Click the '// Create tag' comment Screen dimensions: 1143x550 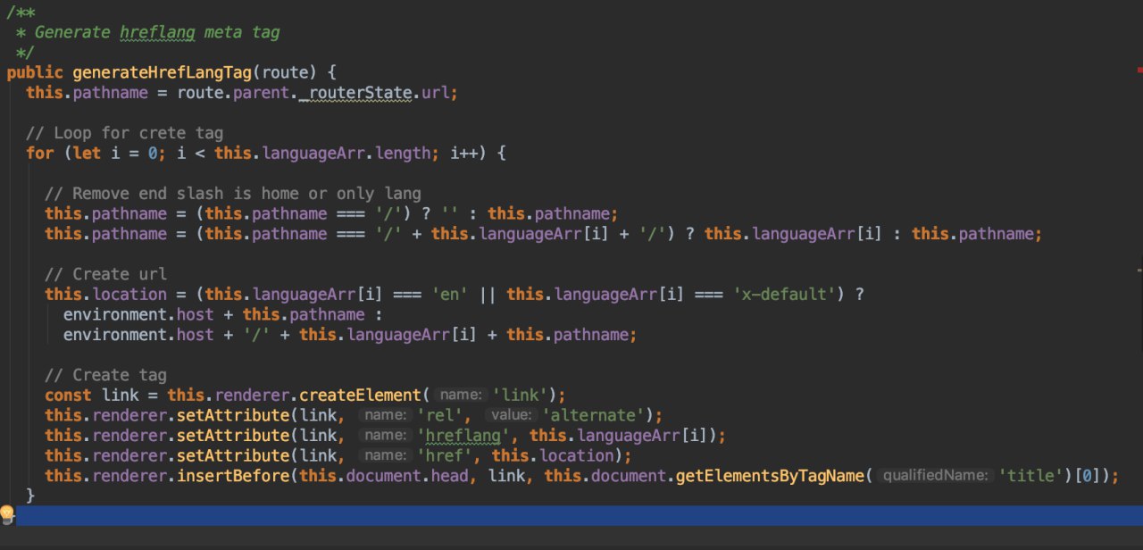(x=105, y=375)
